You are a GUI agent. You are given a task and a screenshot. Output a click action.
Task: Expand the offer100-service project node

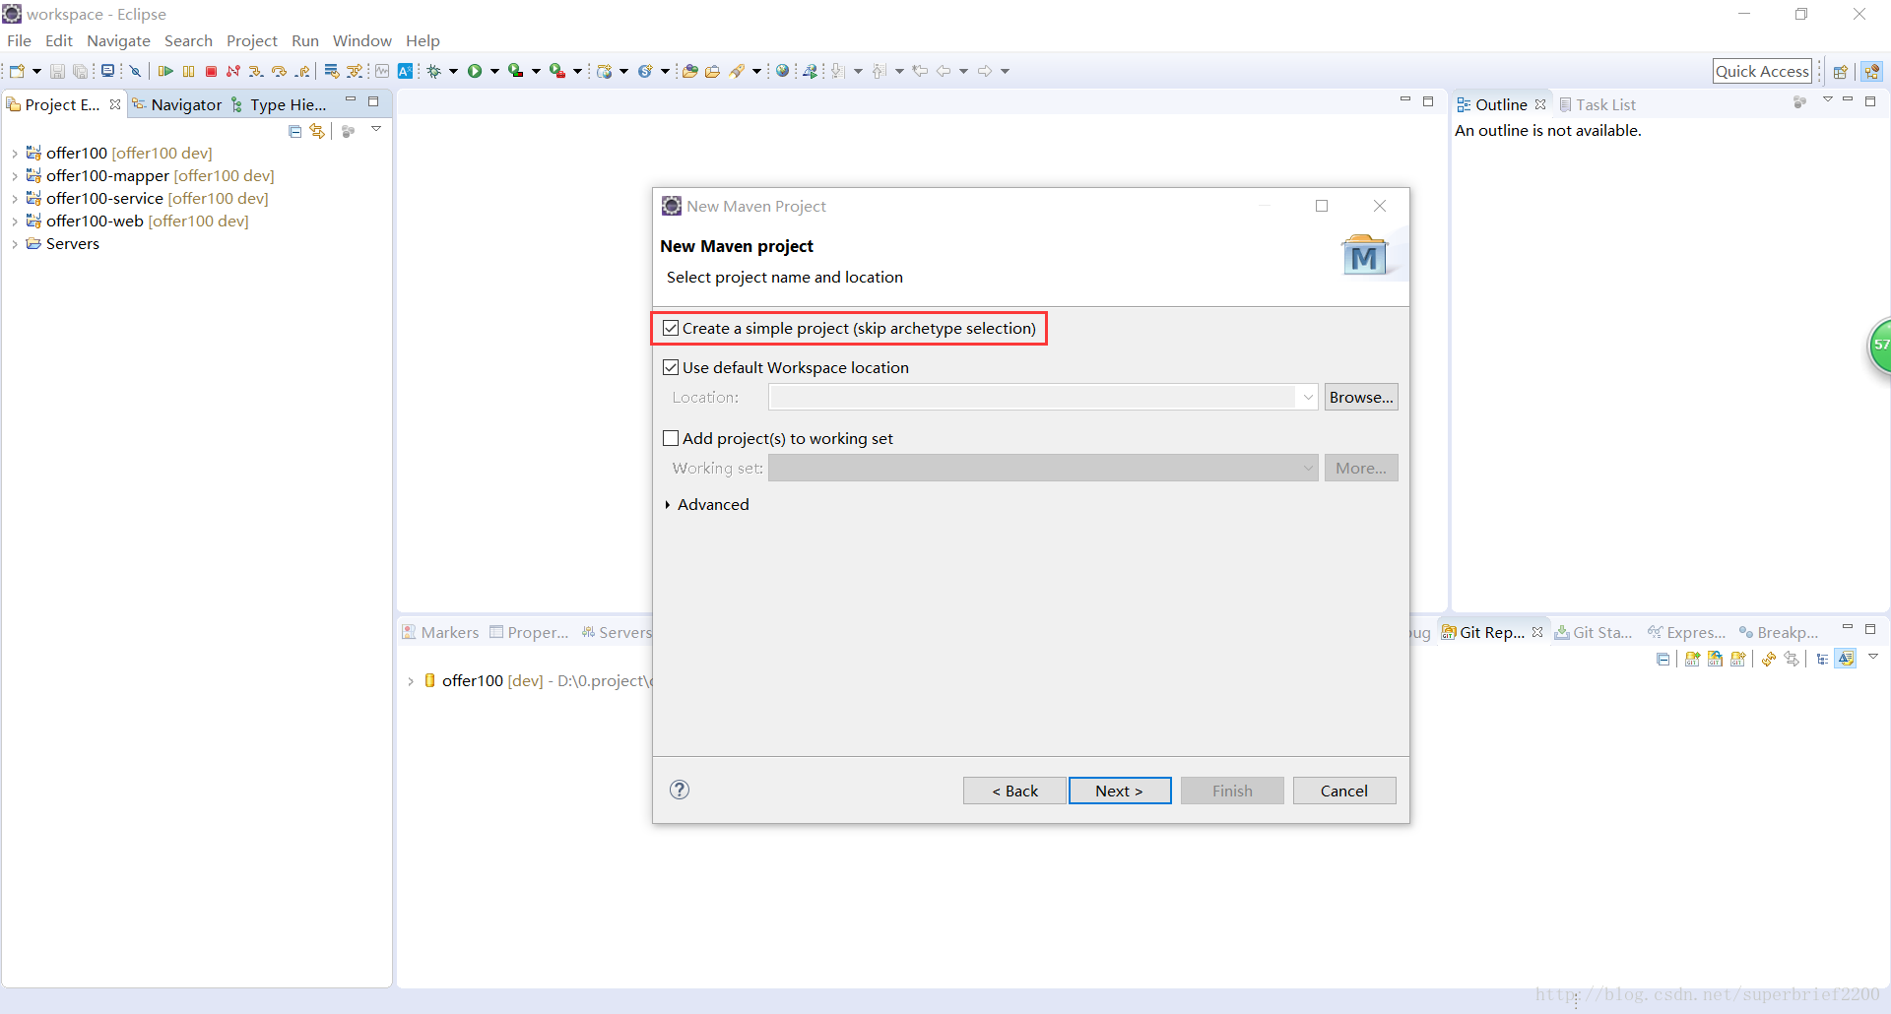click(x=15, y=199)
